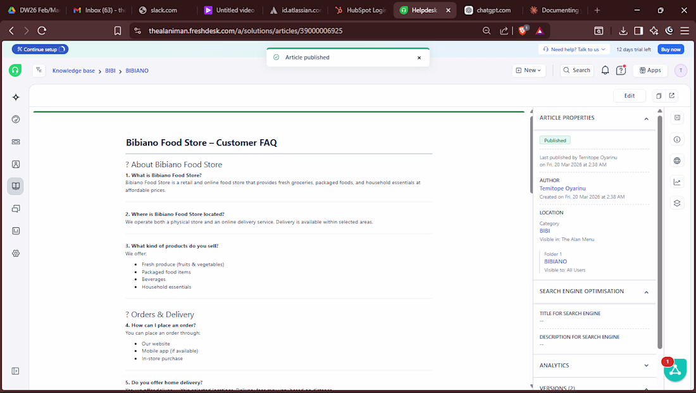696x393 pixels.
Task: Click the properties panel vertical scrollbar
Action: pos(659,232)
